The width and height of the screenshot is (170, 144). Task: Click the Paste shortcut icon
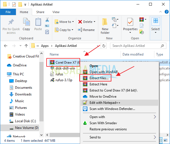point(47,32)
